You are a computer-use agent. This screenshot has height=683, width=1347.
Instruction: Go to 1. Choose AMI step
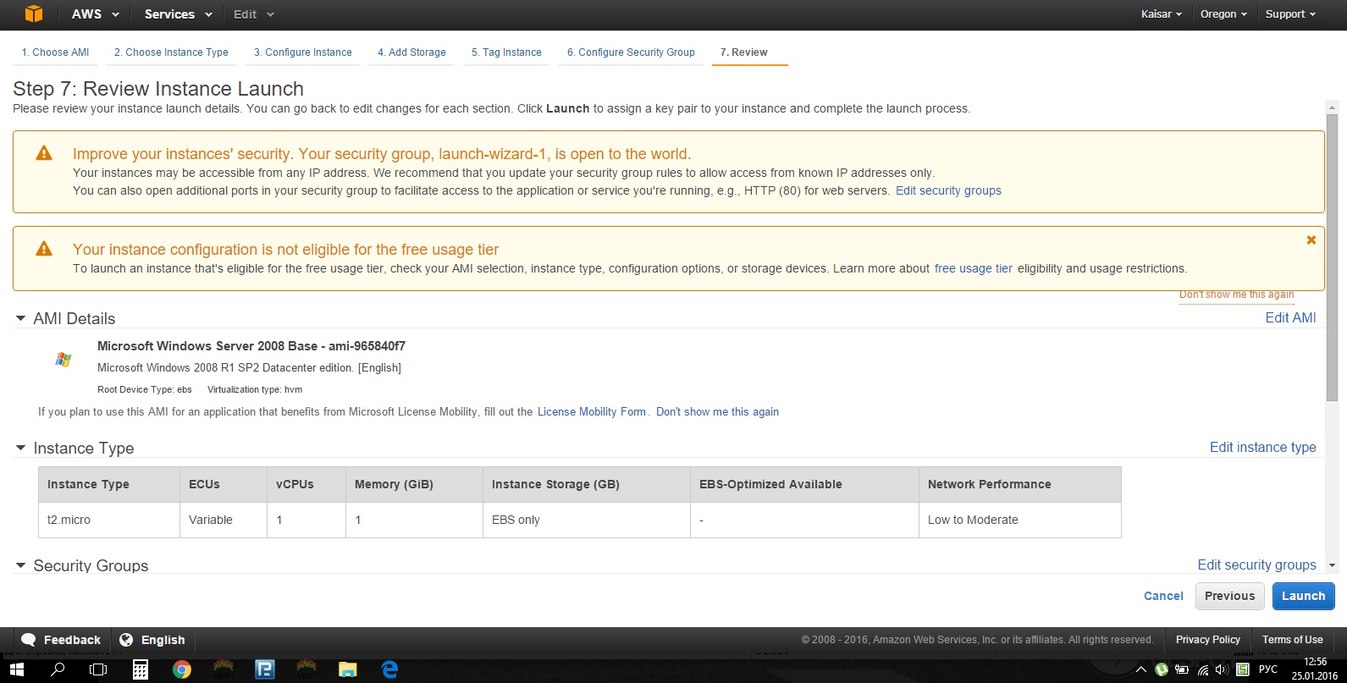[x=55, y=52]
